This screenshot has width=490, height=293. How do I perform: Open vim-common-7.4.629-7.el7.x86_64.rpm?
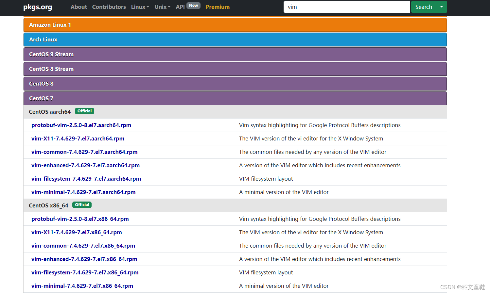pyautogui.click(x=83, y=246)
